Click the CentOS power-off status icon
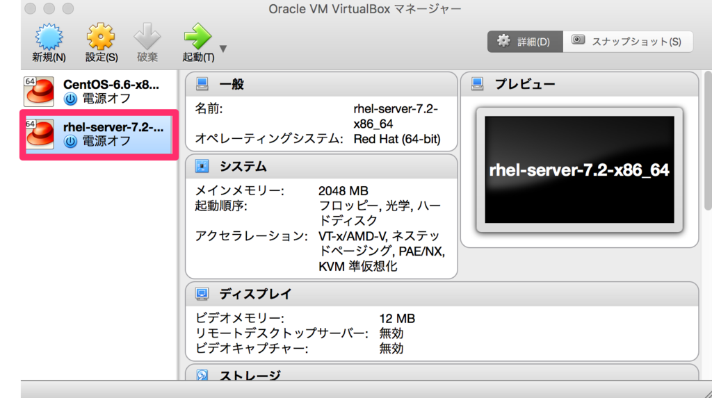This screenshot has height=398, width=712. pos(70,99)
